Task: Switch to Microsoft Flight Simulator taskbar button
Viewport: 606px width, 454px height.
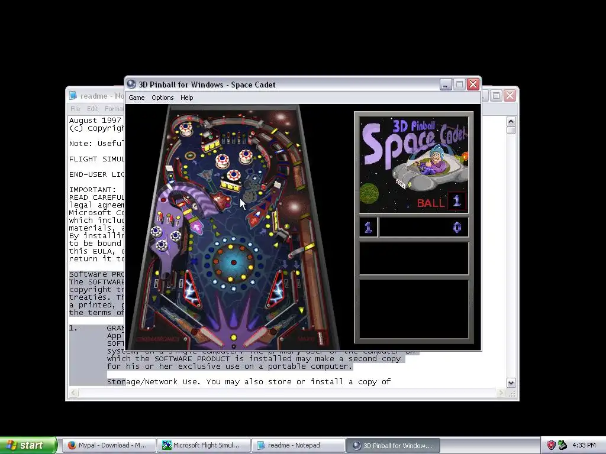Action: (x=204, y=445)
